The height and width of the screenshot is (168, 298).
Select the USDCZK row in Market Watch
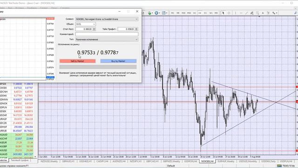[x=17, y=123]
